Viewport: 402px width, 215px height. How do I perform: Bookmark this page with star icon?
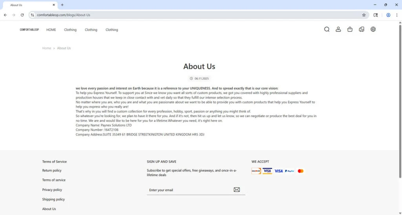pos(364,15)
